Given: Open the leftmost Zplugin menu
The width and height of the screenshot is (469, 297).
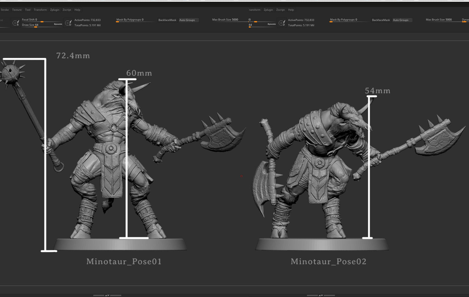Looking at the screenshot, I should [55, 10].
